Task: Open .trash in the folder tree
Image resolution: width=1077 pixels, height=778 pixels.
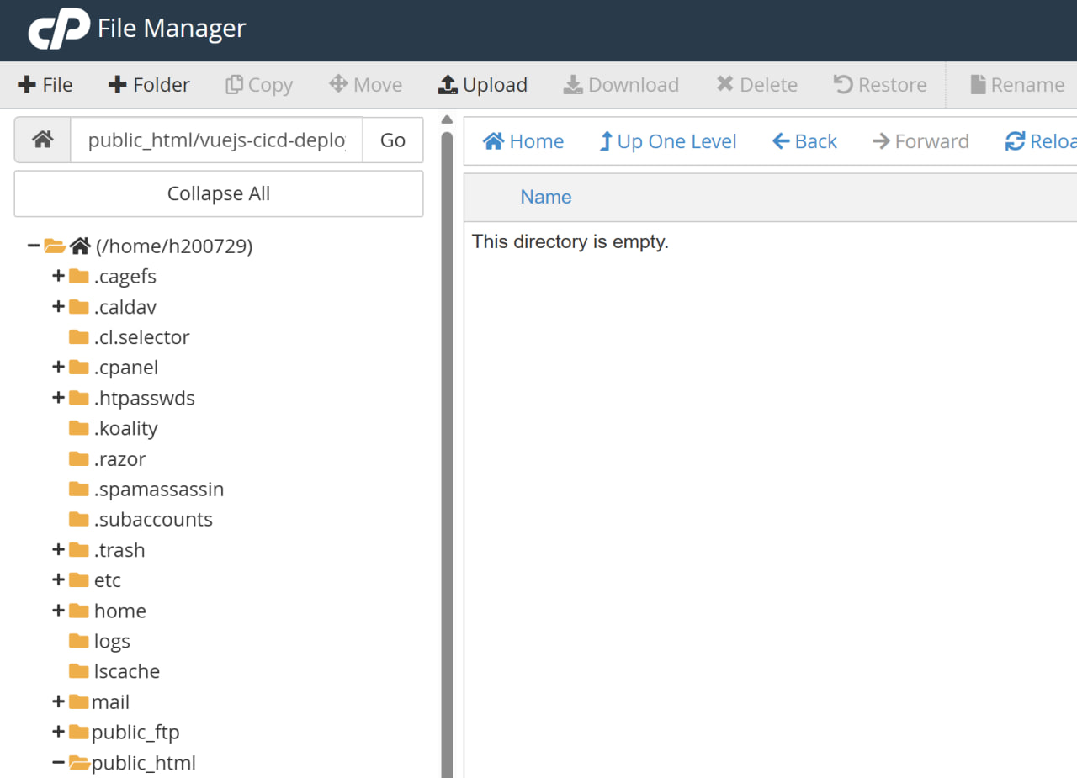Action: pos(119,549)
